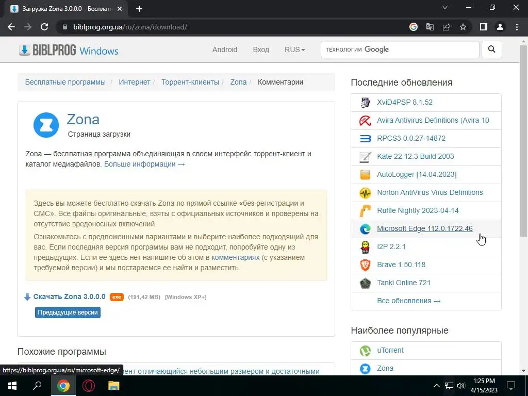Open Chrome three-dot menu

coord(517,27)
